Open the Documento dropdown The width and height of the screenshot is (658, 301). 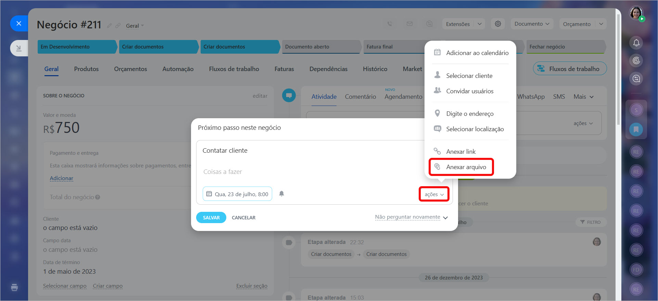point(532,24)
